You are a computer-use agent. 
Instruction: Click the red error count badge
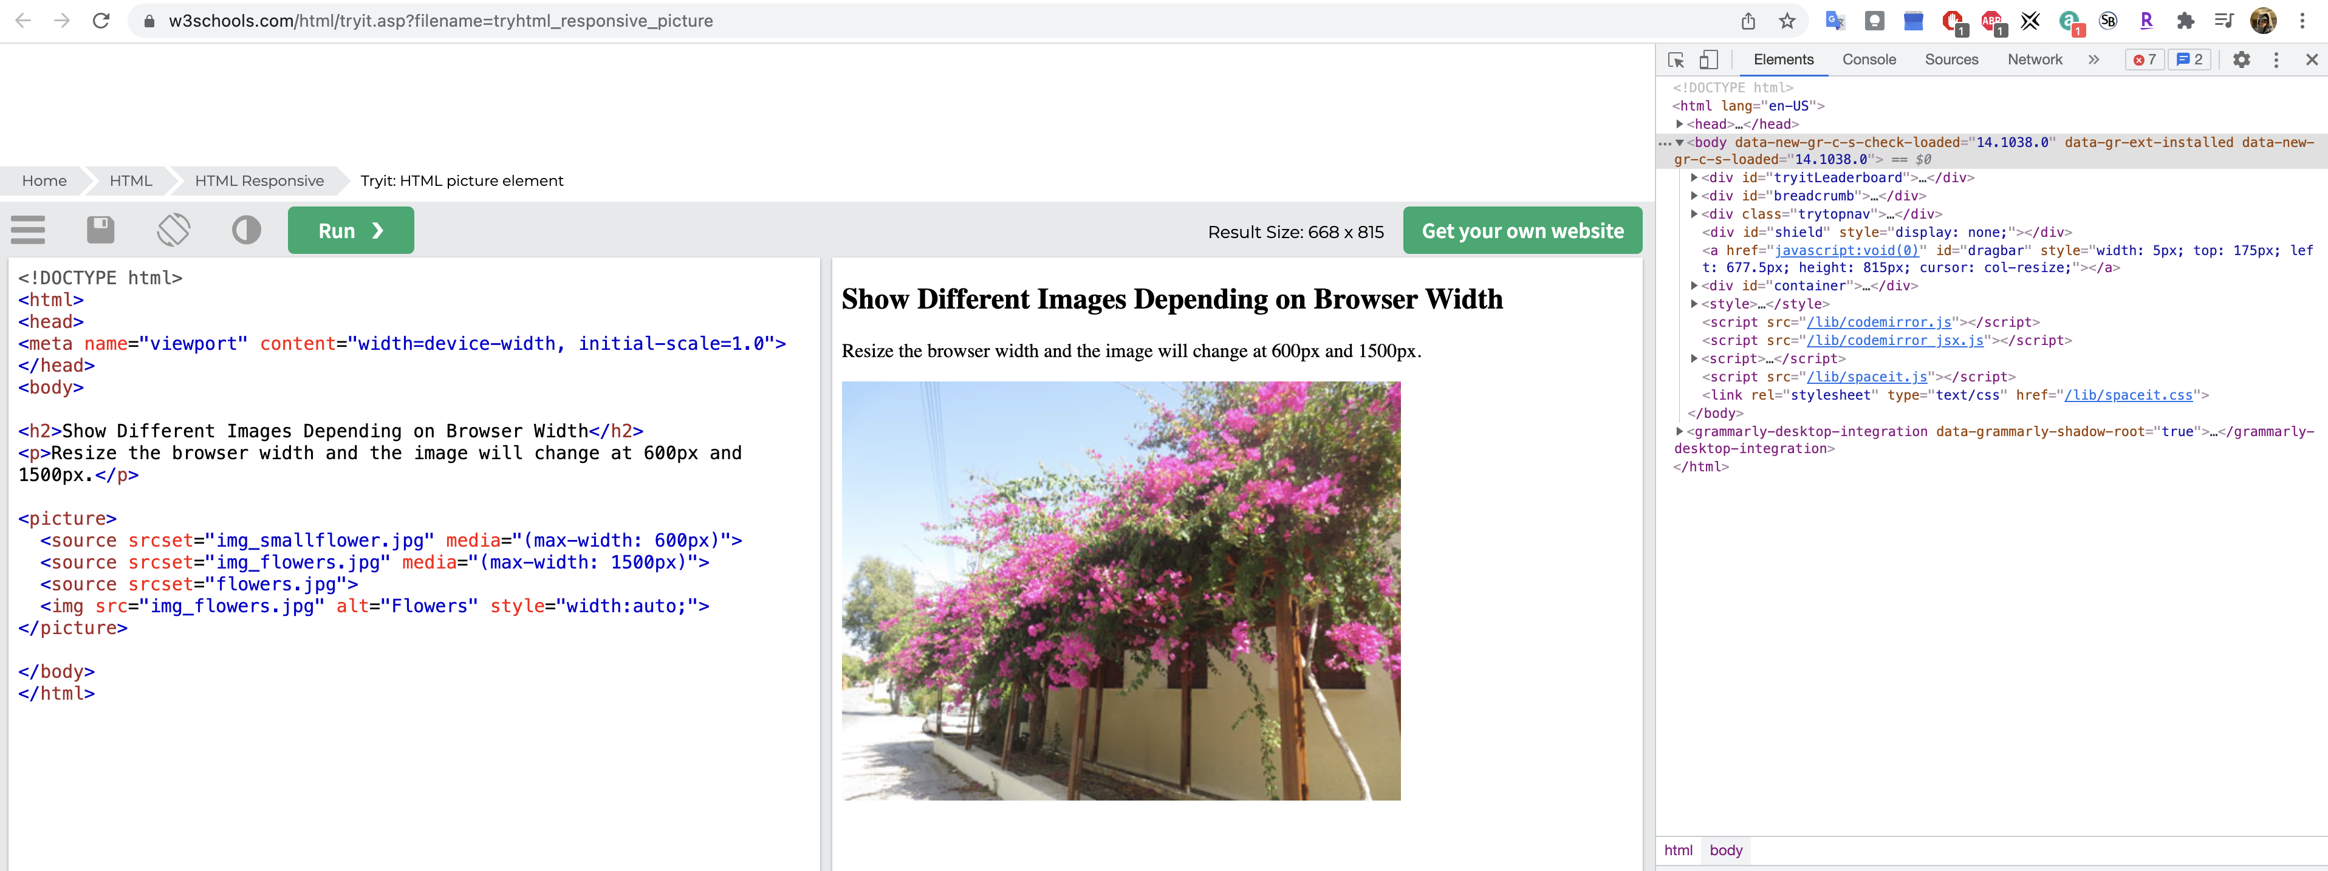click(2145, 60)
